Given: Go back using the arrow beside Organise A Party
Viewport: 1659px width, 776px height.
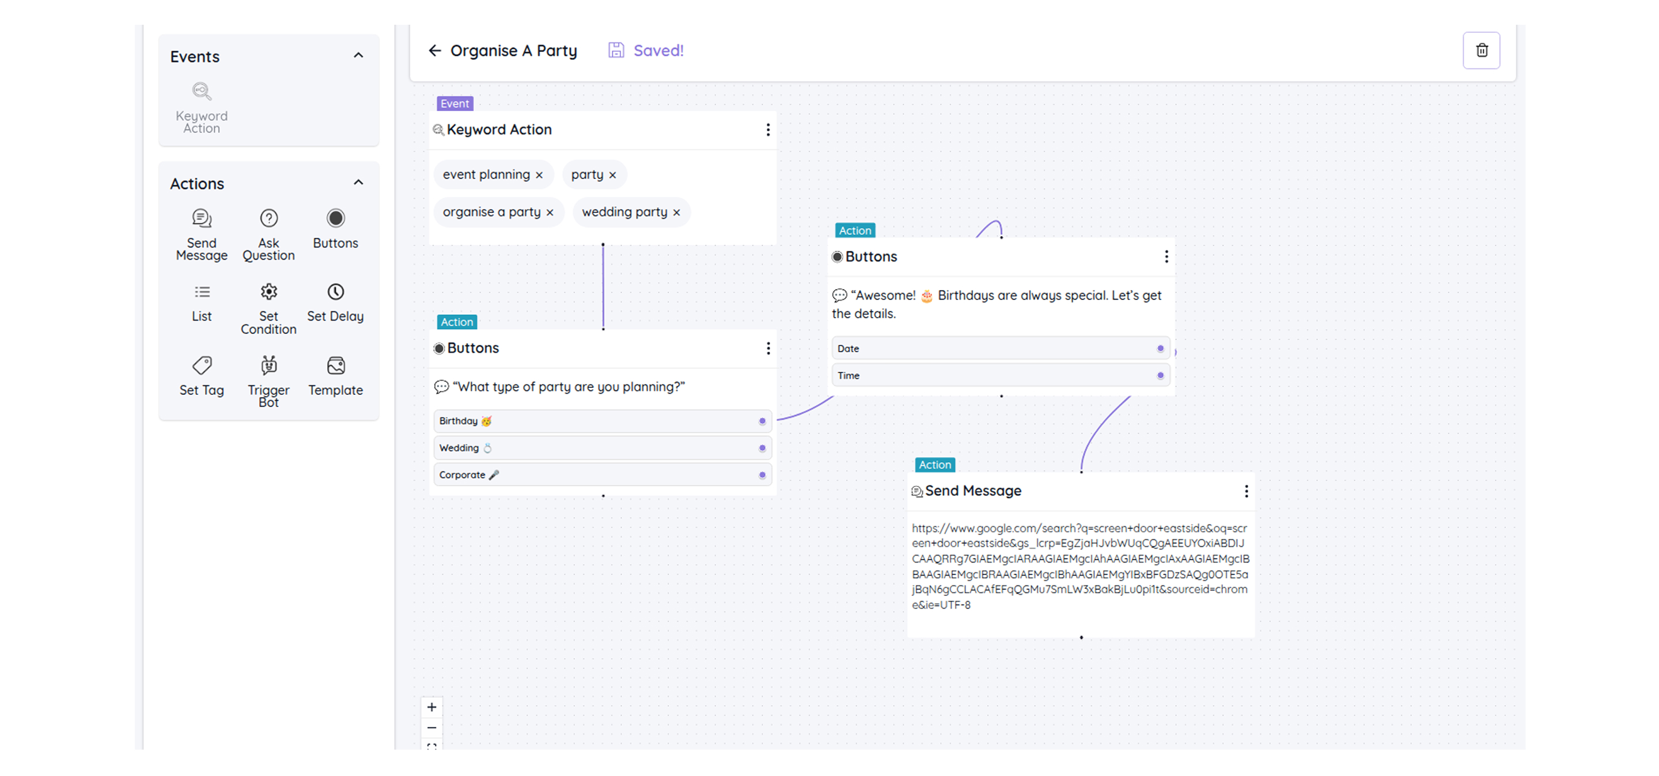Looking at the screenshot, I should tap(435, 51).
